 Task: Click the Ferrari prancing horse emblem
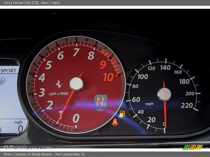point(59,85)
